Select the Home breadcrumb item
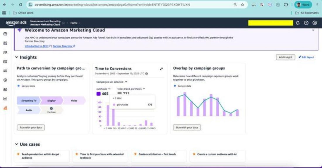 [74, 23]
